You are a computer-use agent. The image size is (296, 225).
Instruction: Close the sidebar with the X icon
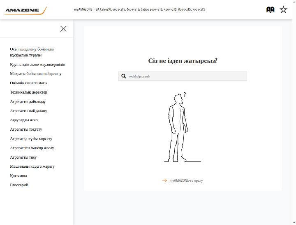click(63, 29)
